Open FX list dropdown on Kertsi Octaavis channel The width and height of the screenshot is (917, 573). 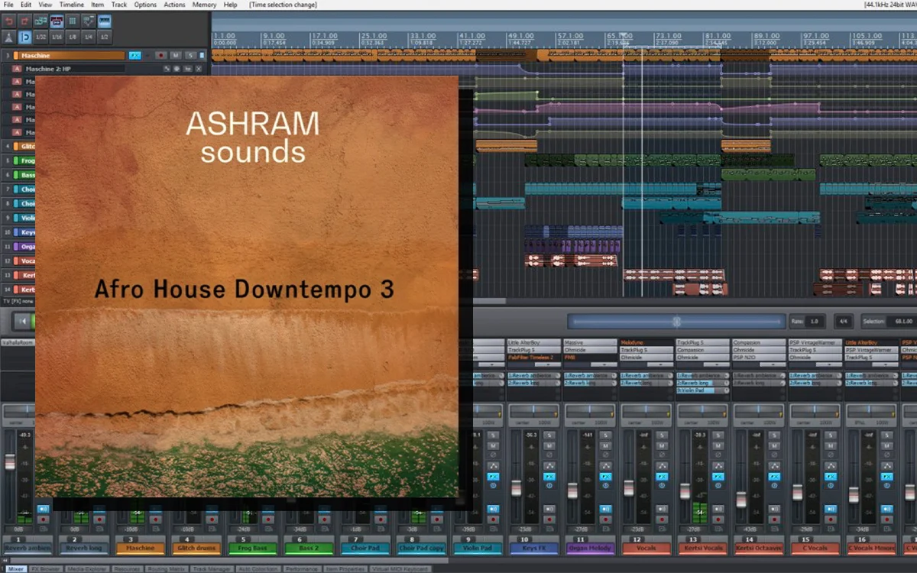click(773, 364)
